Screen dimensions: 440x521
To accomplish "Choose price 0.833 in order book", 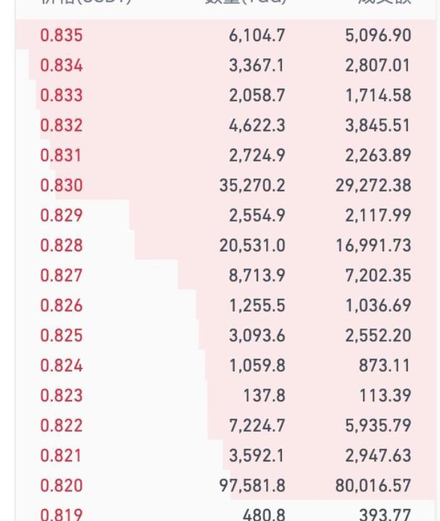I will pos(61,95).
